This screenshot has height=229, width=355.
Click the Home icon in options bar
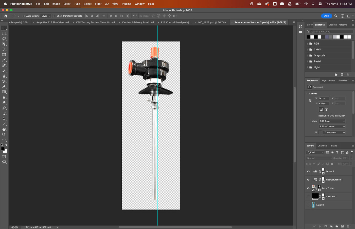point(6,16)
